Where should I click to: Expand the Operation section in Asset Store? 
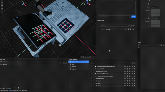point(18,64)
